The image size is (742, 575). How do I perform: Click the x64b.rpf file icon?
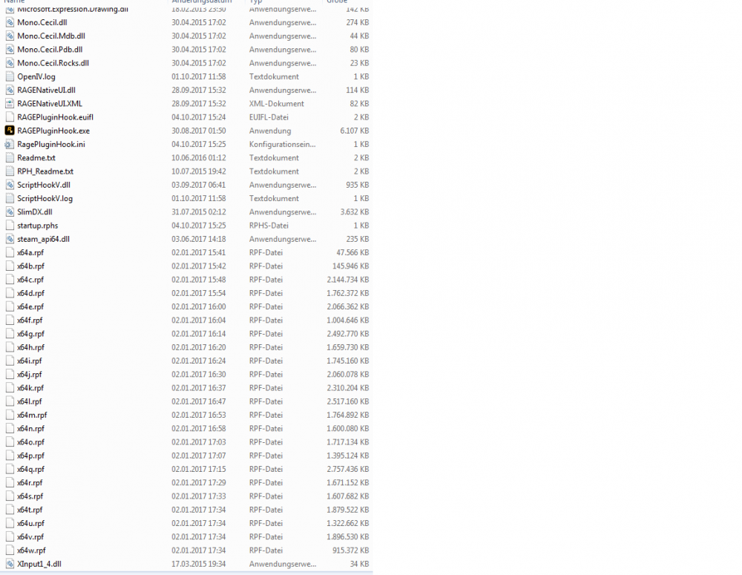click(x=10, y=266)
